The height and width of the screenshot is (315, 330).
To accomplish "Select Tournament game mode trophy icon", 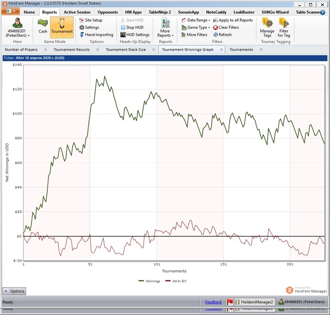I will [62, 23].
